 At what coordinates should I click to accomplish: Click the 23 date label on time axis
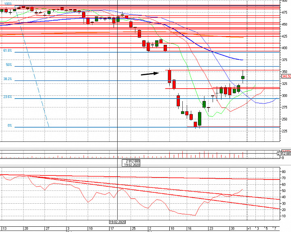point(211,228)
